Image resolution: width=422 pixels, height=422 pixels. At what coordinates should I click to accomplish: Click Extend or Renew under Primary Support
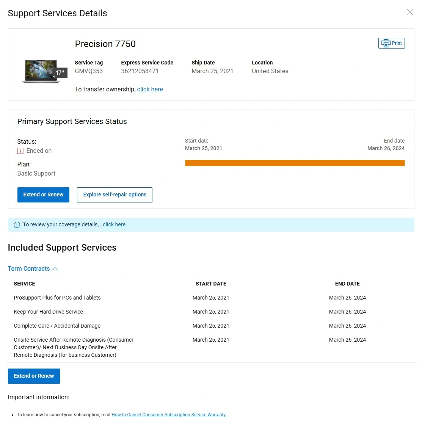pyautogui.click(x=43, y=195)
